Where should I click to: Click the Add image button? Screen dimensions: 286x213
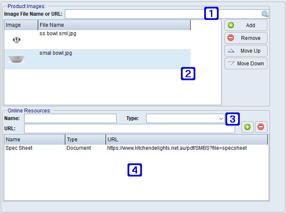coord(246,25)
